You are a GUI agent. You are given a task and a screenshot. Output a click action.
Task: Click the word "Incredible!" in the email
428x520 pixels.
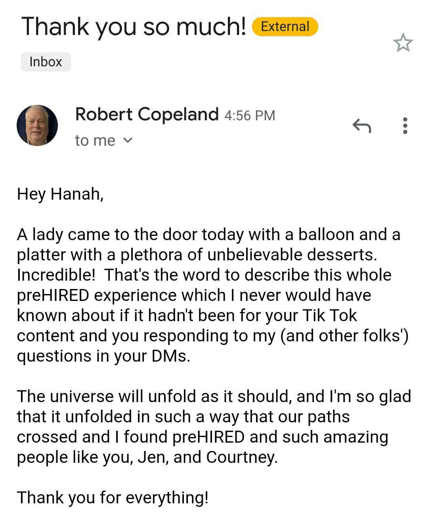53,275
